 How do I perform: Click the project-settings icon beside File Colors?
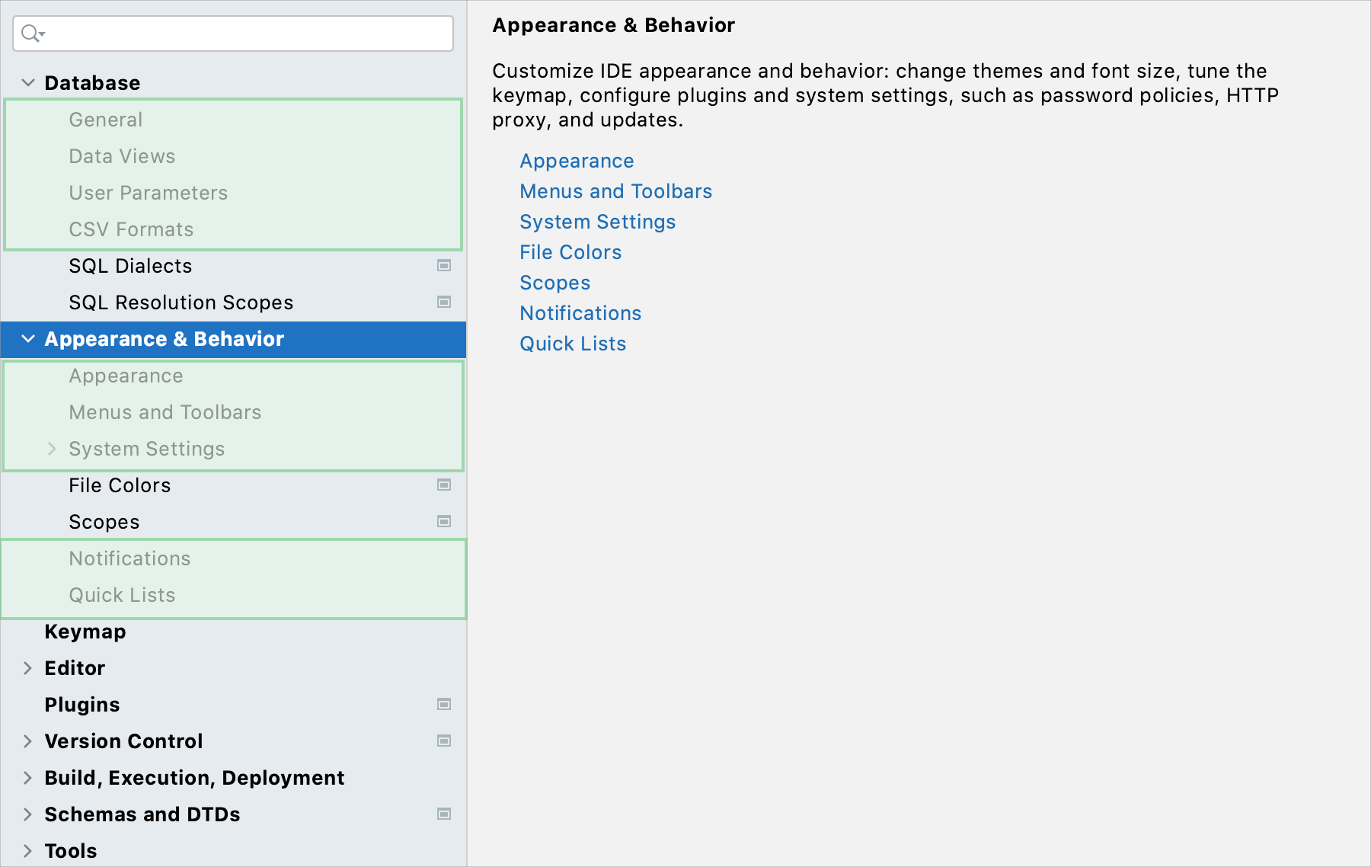[443, 485]
